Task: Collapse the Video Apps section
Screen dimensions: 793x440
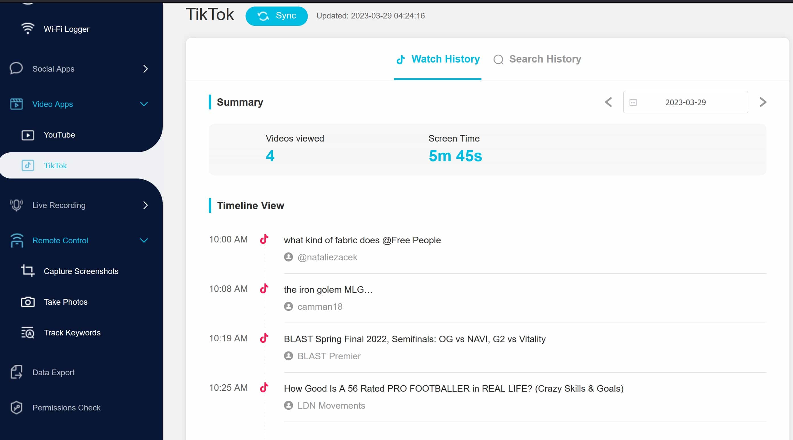Action: tap(144, 104)
